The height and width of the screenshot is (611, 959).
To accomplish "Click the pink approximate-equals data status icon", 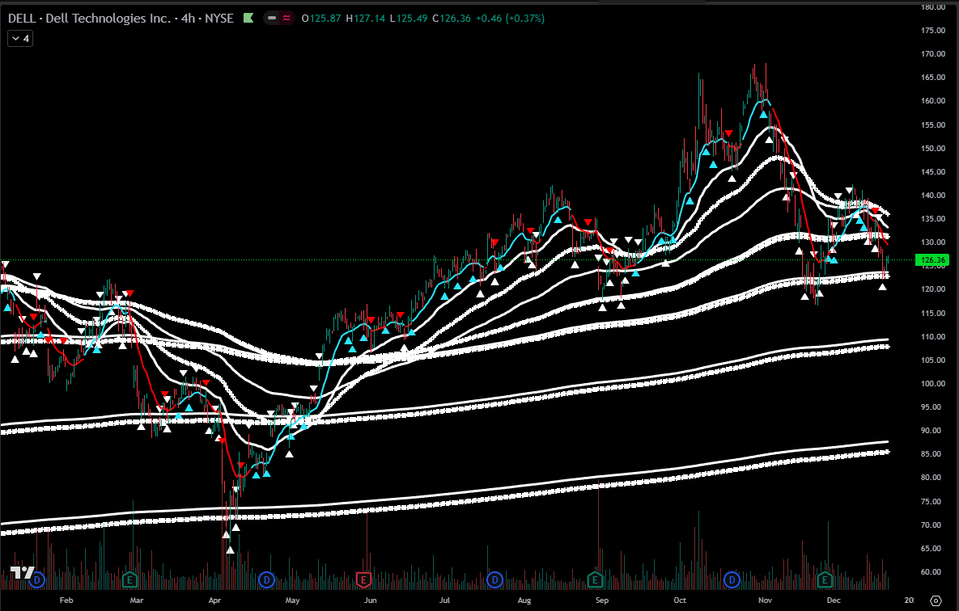I will click(x=286, y=19).
